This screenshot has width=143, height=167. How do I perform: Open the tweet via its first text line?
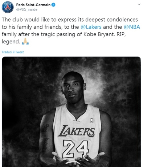click(70, 20)
